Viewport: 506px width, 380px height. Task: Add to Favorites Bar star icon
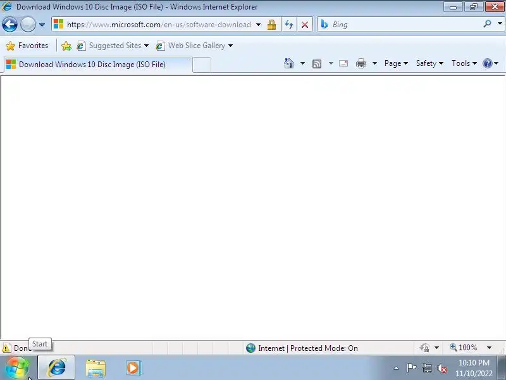66,46
